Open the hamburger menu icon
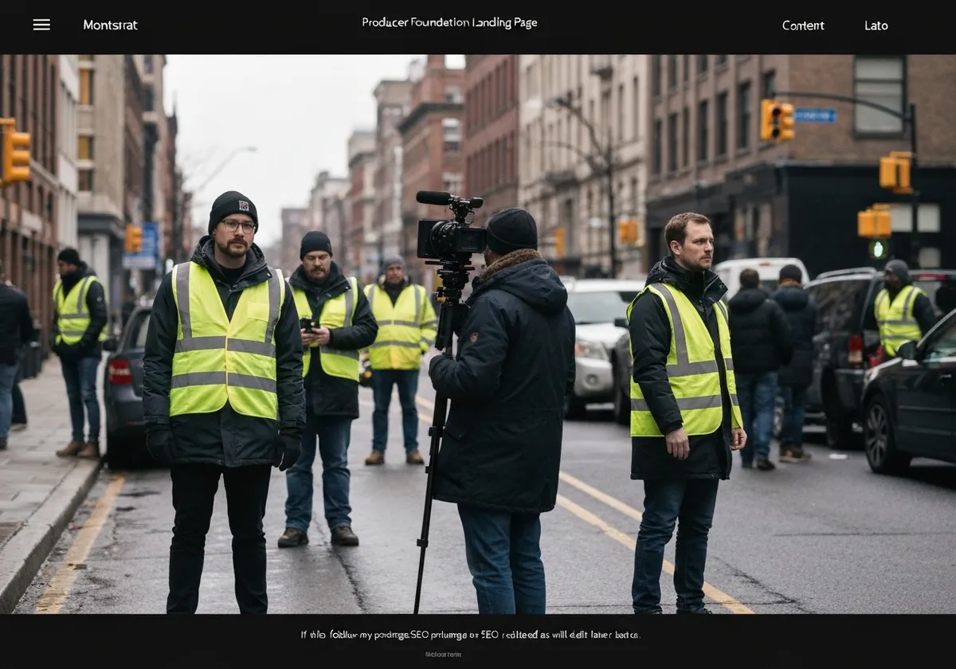 pos(41,25)
